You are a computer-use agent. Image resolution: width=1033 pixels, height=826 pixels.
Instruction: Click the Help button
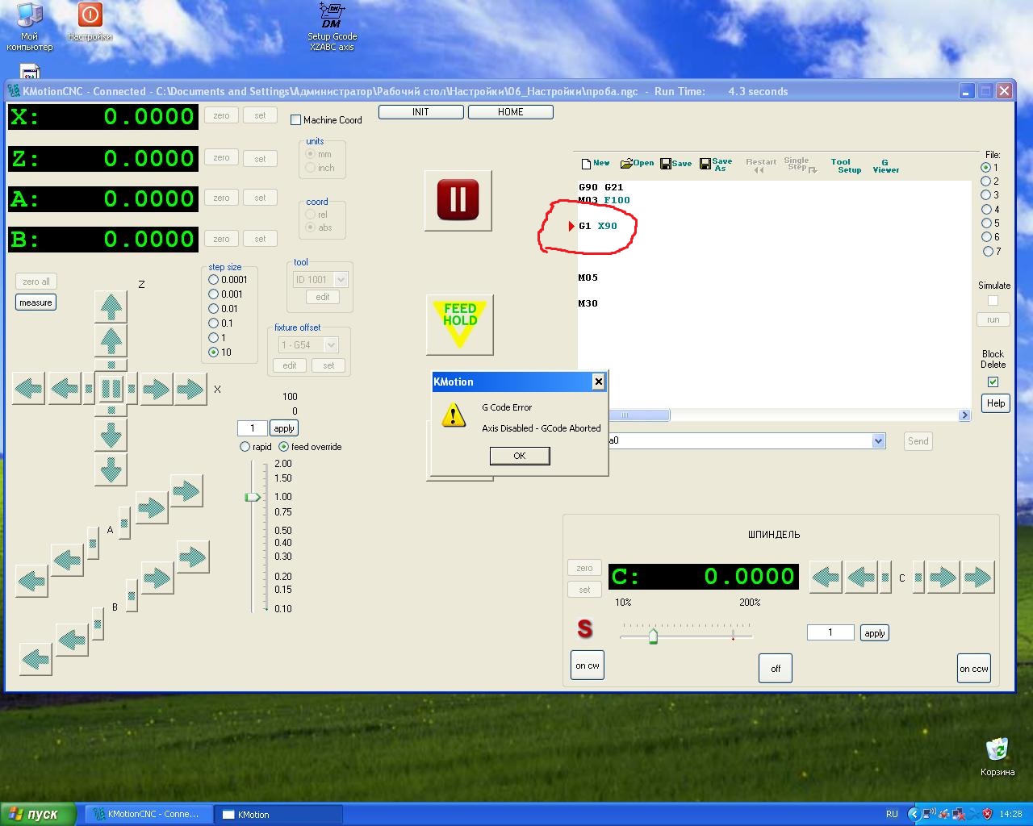click(996, 403)
